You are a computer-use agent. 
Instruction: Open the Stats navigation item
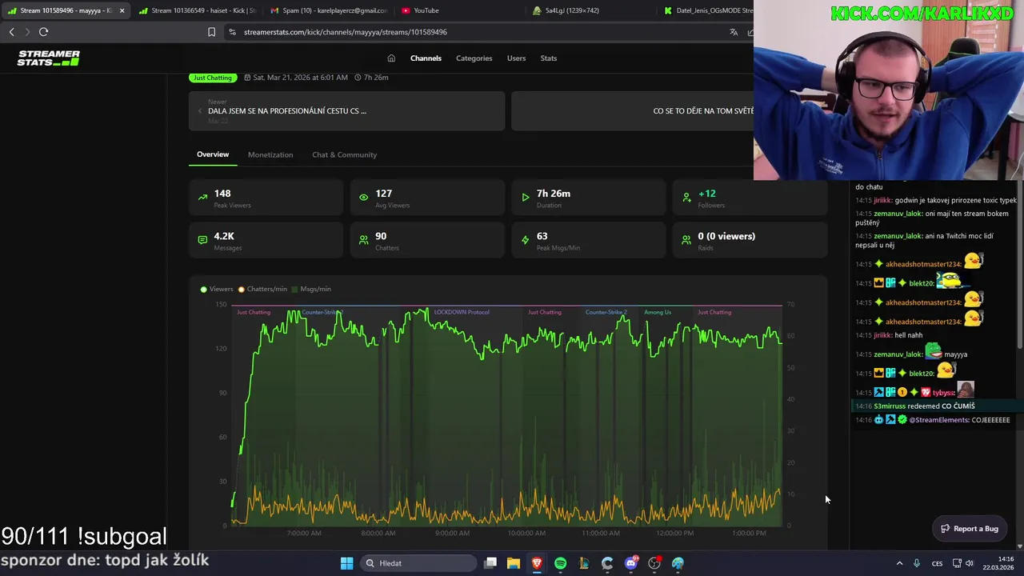pyautogui.click(x=548, y=58)
